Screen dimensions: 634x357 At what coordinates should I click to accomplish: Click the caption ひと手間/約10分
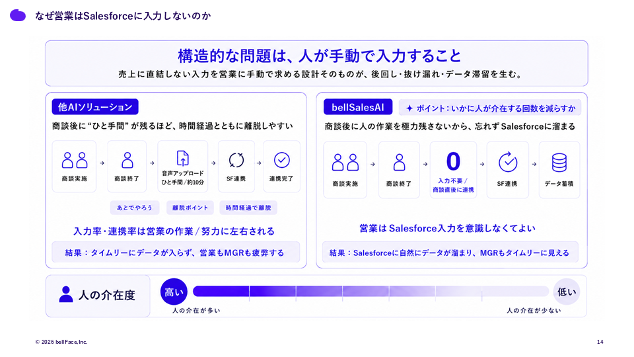183,182
